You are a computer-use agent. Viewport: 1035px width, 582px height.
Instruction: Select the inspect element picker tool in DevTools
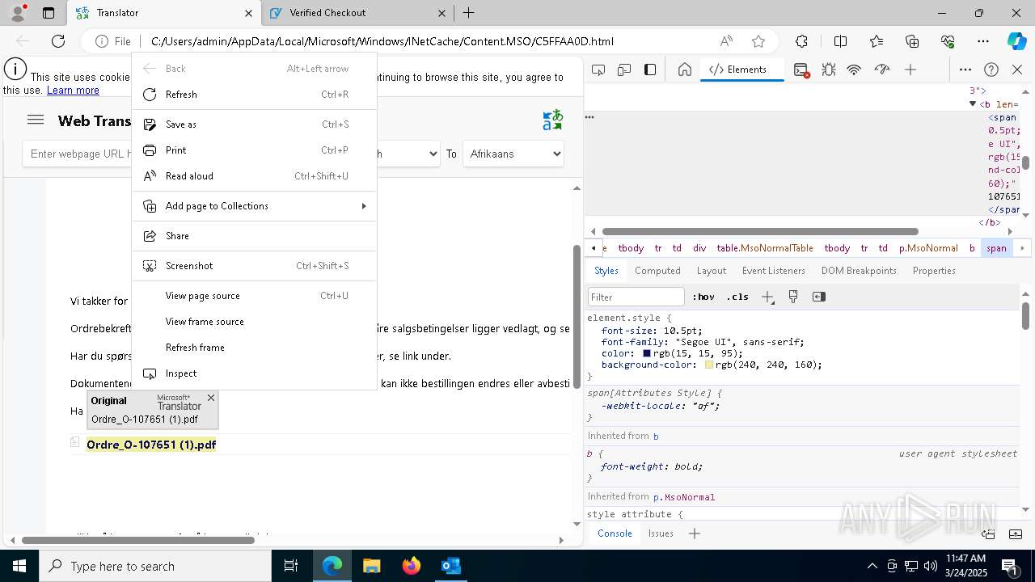598,70
